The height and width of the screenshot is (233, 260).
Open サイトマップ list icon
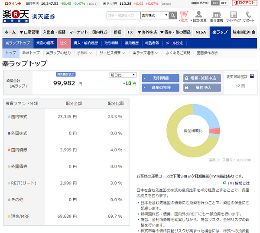point(233,16)
